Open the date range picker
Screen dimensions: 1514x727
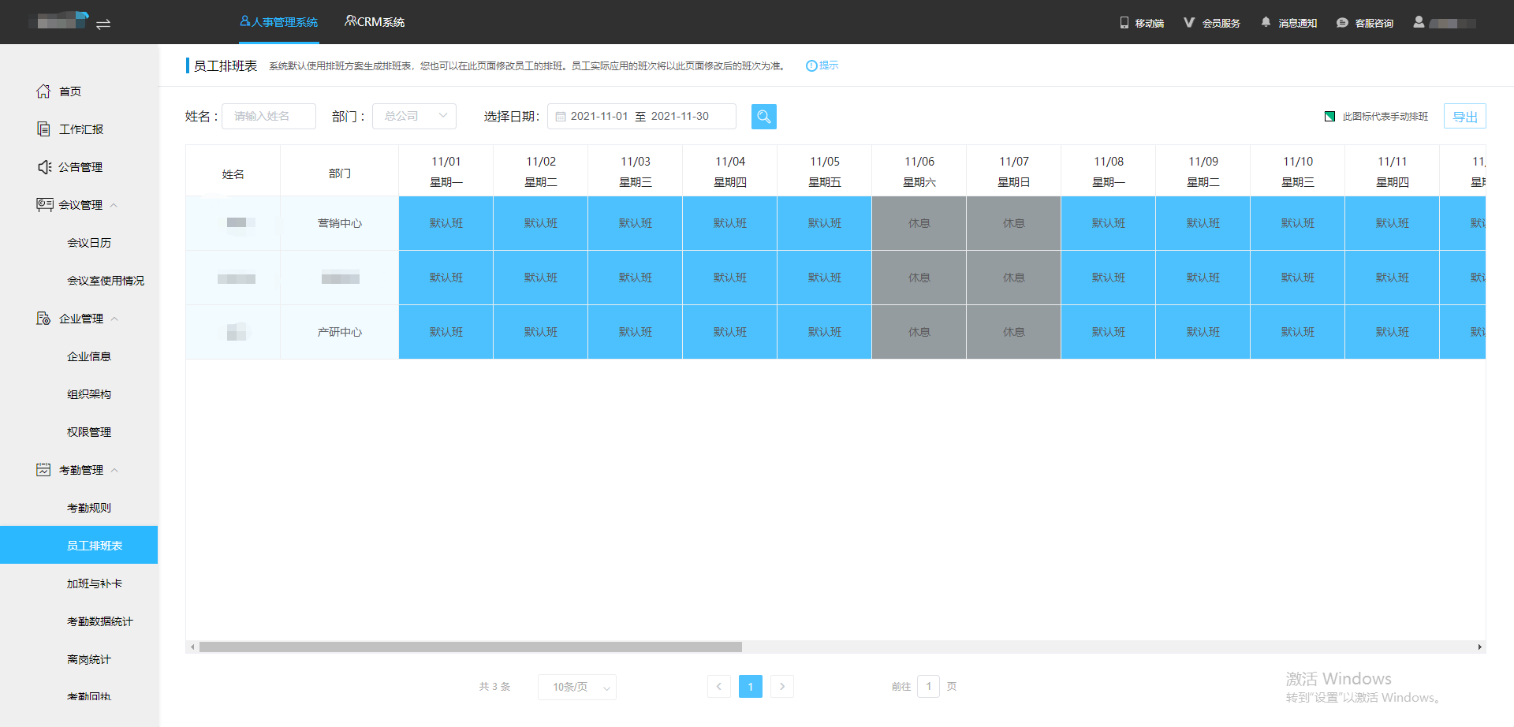642,116
